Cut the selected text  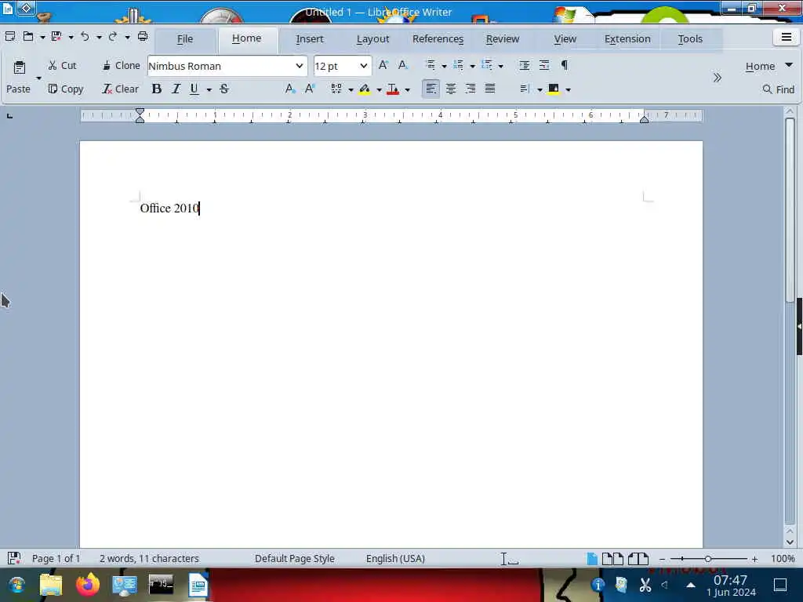click(62, 66)
